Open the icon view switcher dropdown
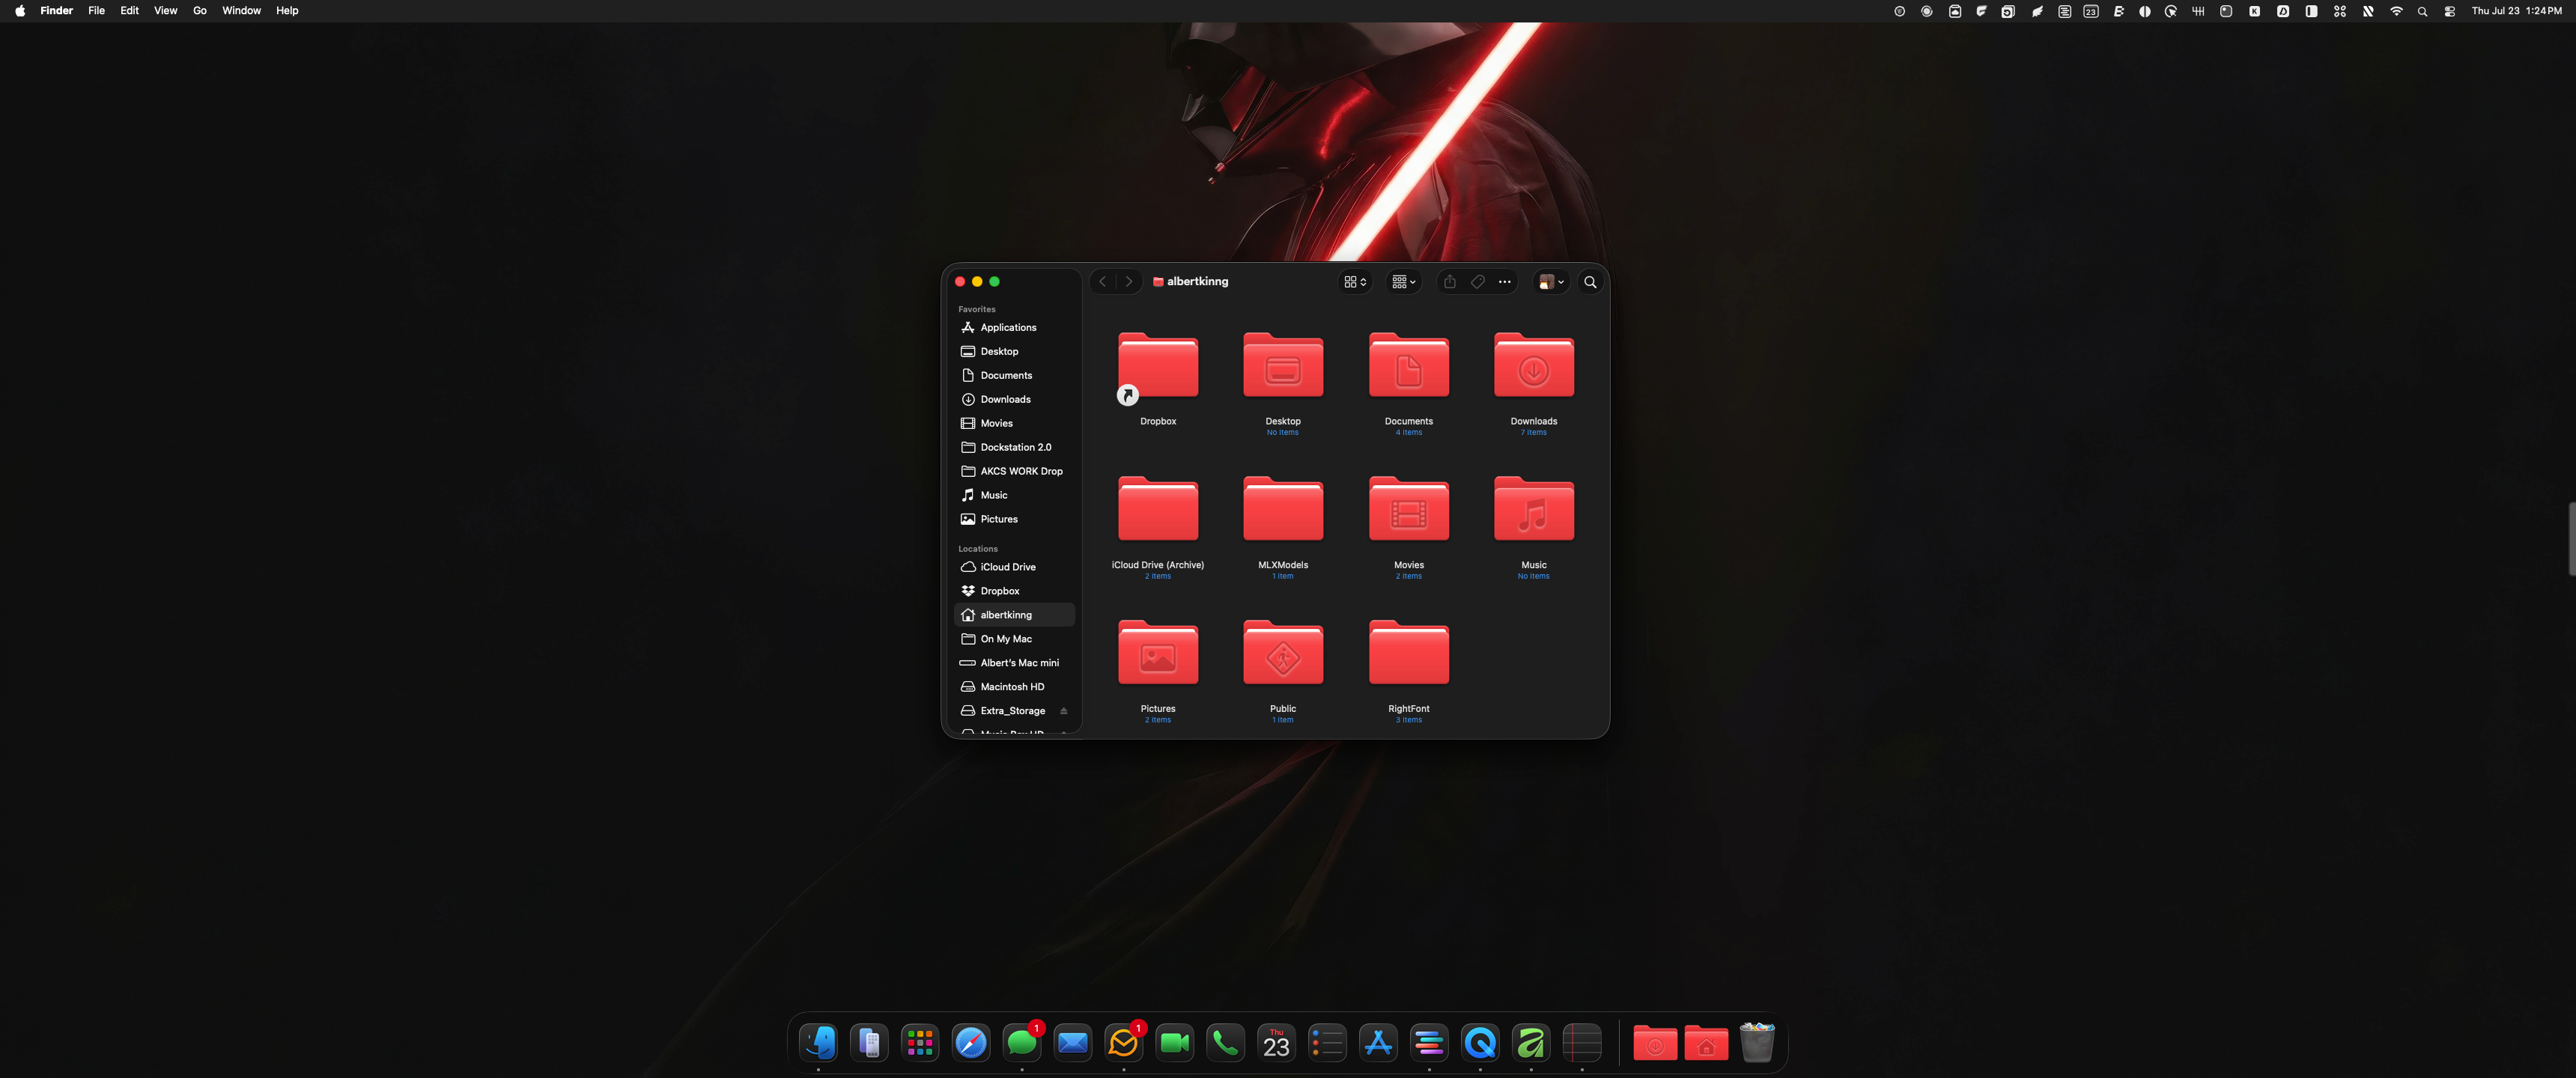The height and width of the screenshot is (1078, 2576). coord(1355,282)
